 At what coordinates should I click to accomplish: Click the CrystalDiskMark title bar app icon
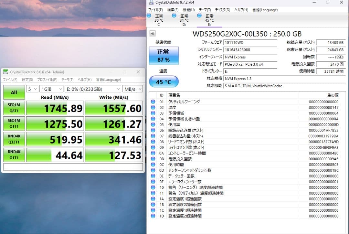[x=5, y=72]
